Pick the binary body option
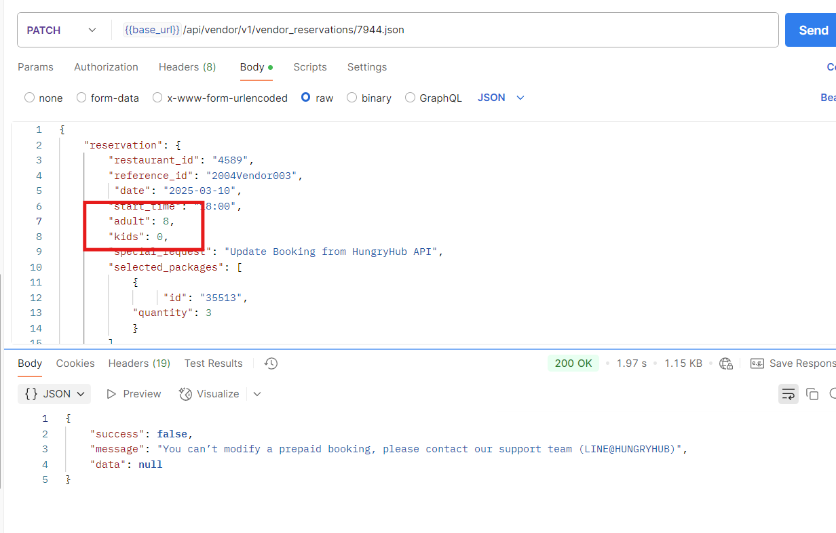 (352, 98)
